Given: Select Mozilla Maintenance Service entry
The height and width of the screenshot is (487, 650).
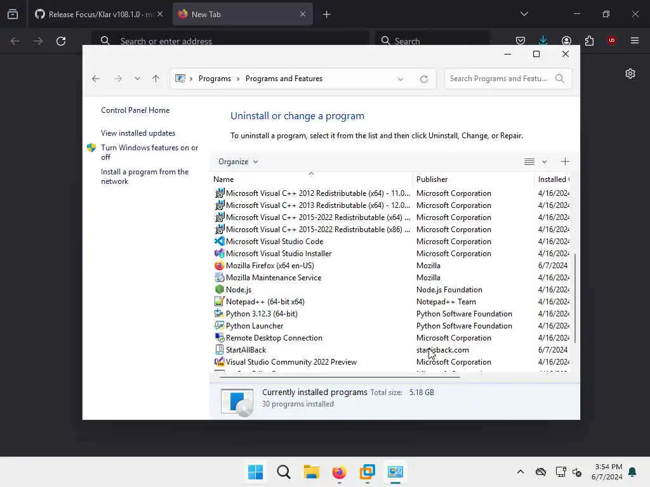Looking at the screenshot, I should coord(273,278).
